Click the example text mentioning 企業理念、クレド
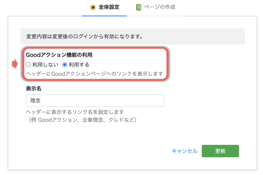 point(82,120)
